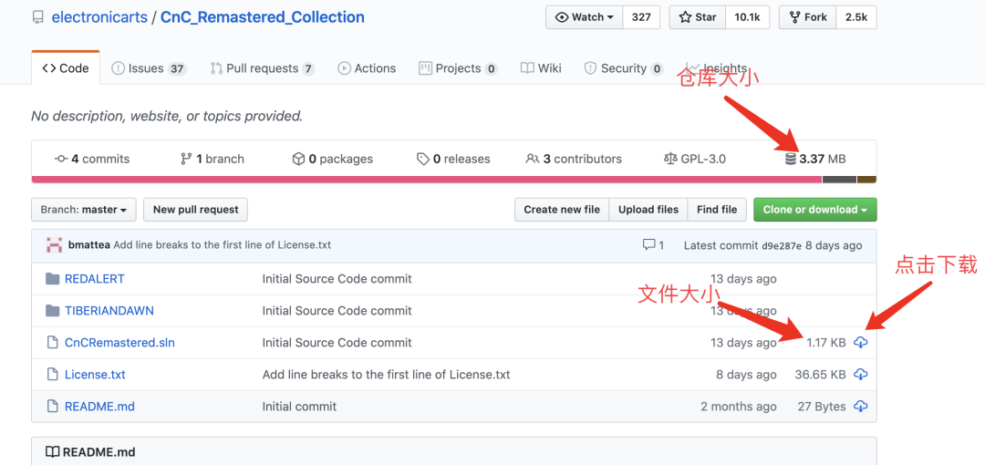Click the repository size database icon
985x465 pixels.
pos(791,159)
